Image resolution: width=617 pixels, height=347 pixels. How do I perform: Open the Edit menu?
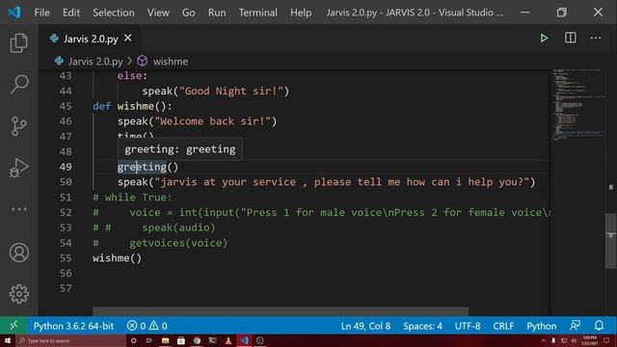coord(71,13)
